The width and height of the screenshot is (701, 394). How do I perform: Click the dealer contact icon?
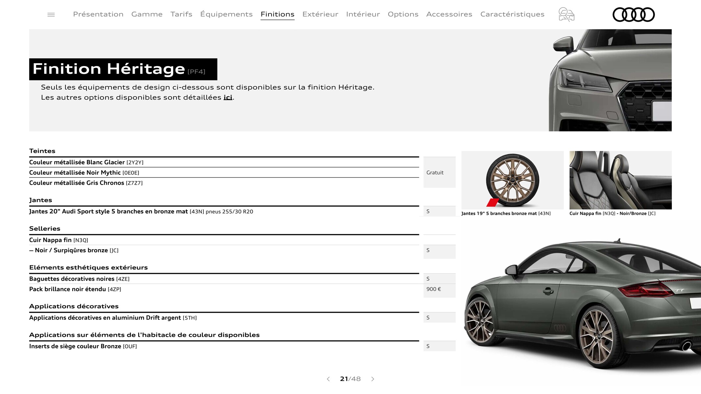click(x=566, y=14)
